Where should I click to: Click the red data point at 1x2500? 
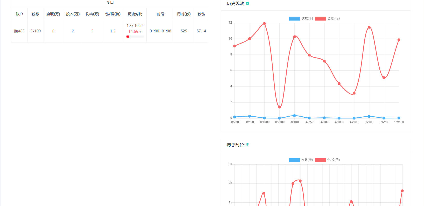click(x=279, y=107)
